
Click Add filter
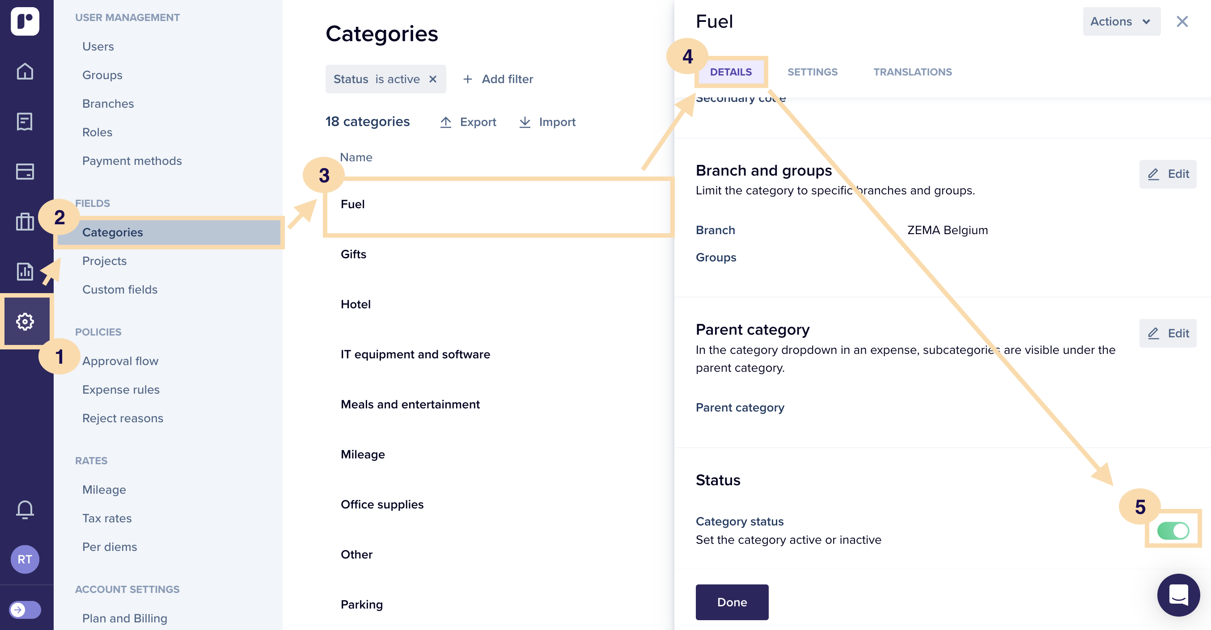[498, 79]
